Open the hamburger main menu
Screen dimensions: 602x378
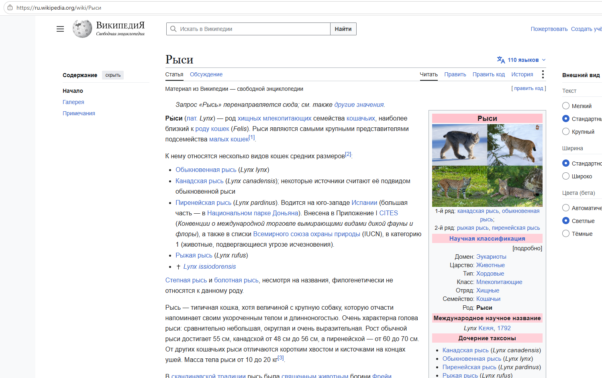point(60,29)
